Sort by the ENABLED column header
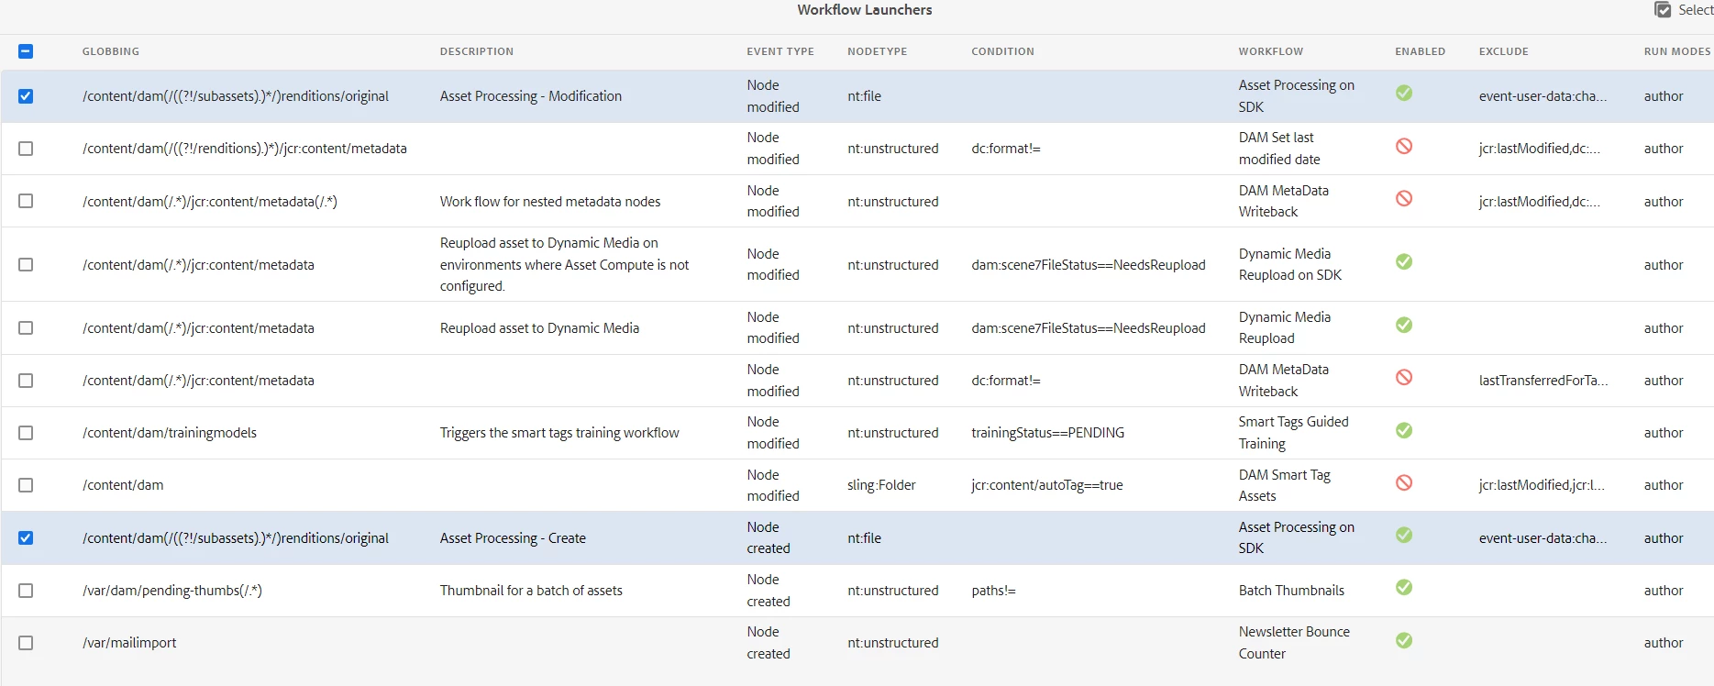 tap(1421, 51)
